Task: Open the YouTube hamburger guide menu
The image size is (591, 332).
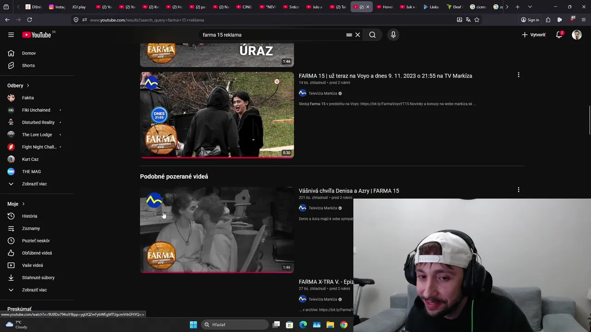Action: [11, 35]
